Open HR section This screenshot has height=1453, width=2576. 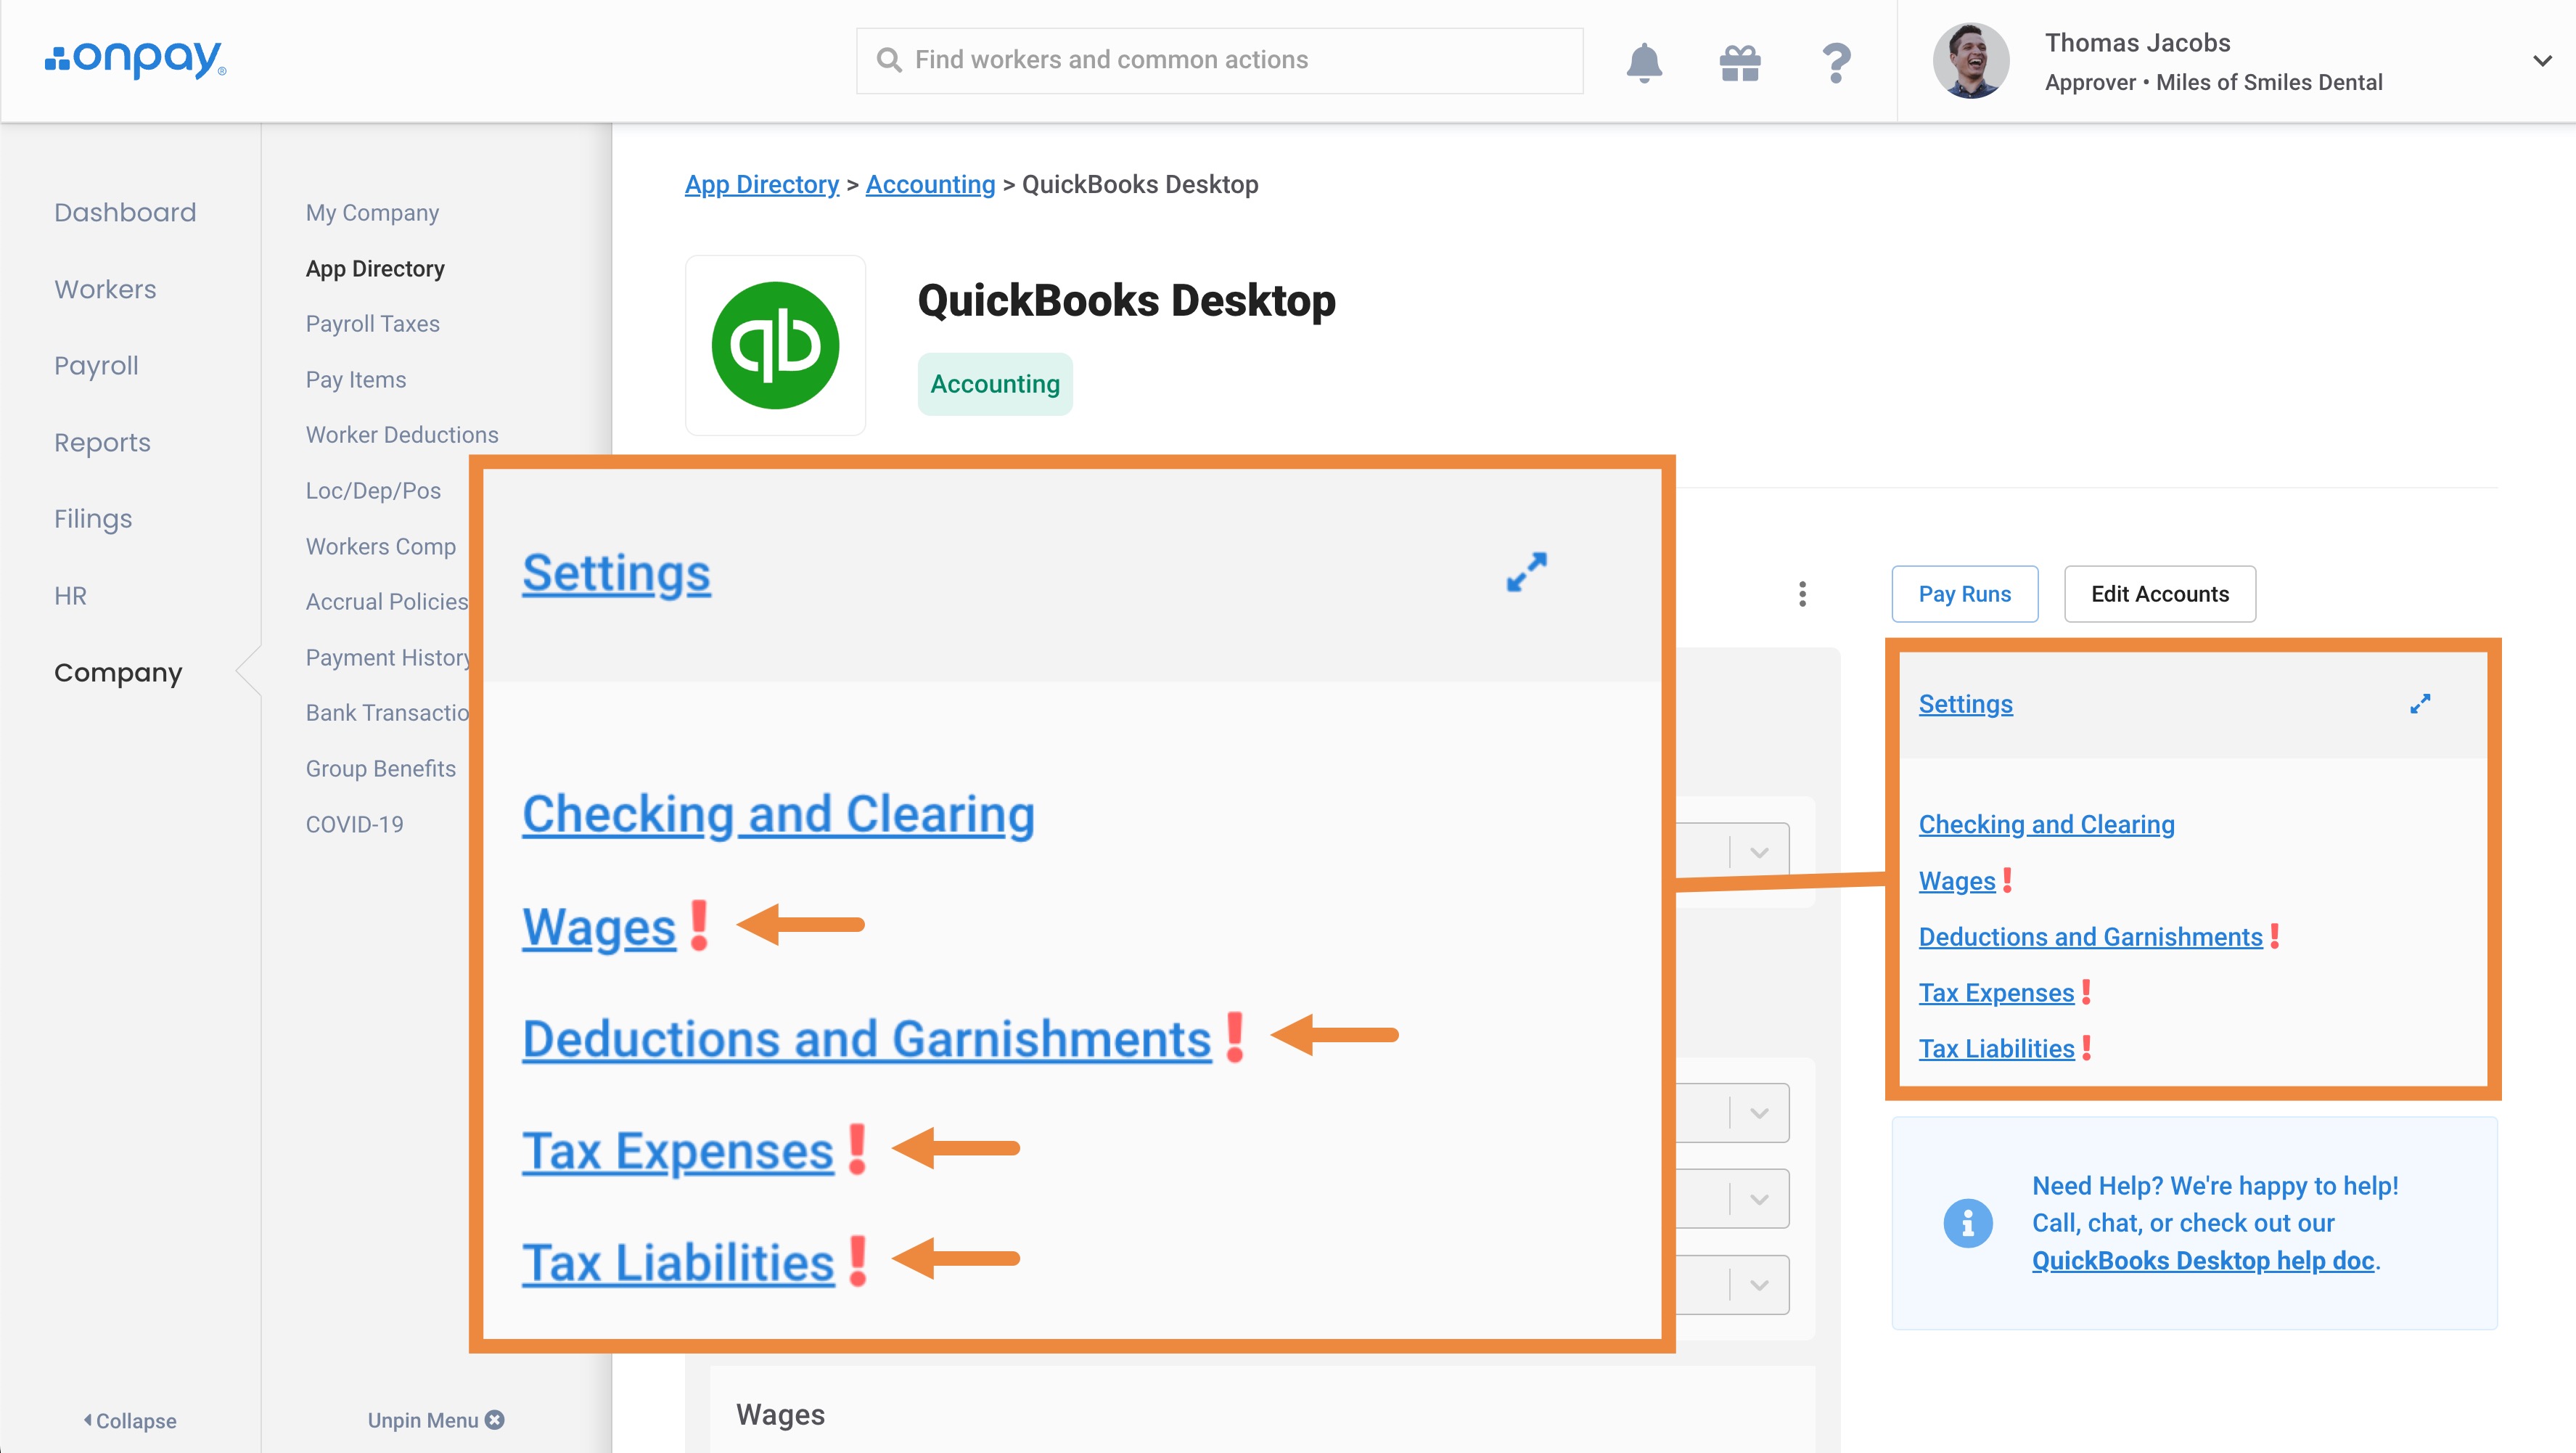(70, 596)
